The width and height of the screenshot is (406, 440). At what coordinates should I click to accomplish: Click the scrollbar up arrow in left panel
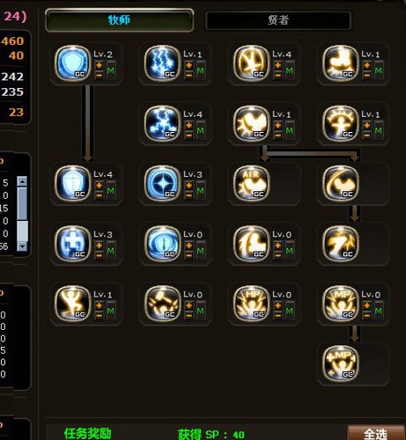[x=22, y=181]
